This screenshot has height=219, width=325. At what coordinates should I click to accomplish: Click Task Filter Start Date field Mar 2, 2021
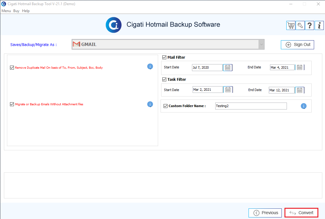point(208,90)
